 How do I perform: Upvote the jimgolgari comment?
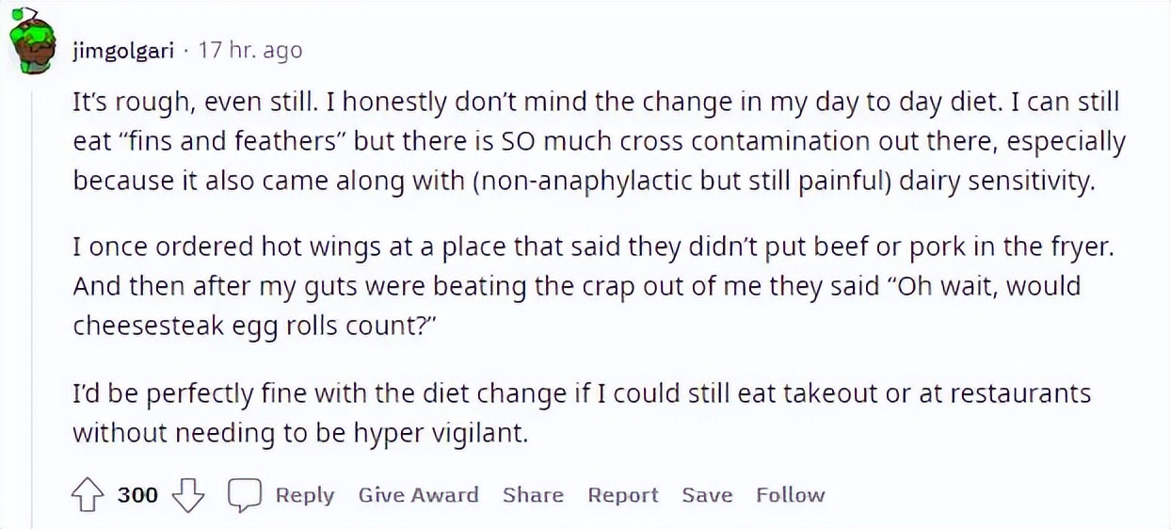88,495
